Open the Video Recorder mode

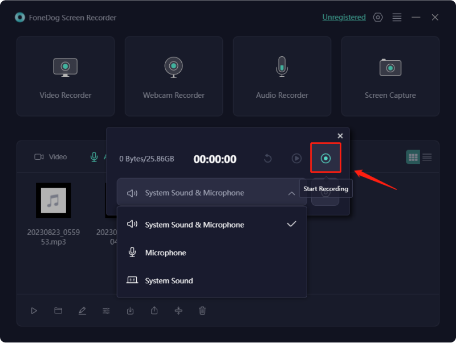point(66,76)
